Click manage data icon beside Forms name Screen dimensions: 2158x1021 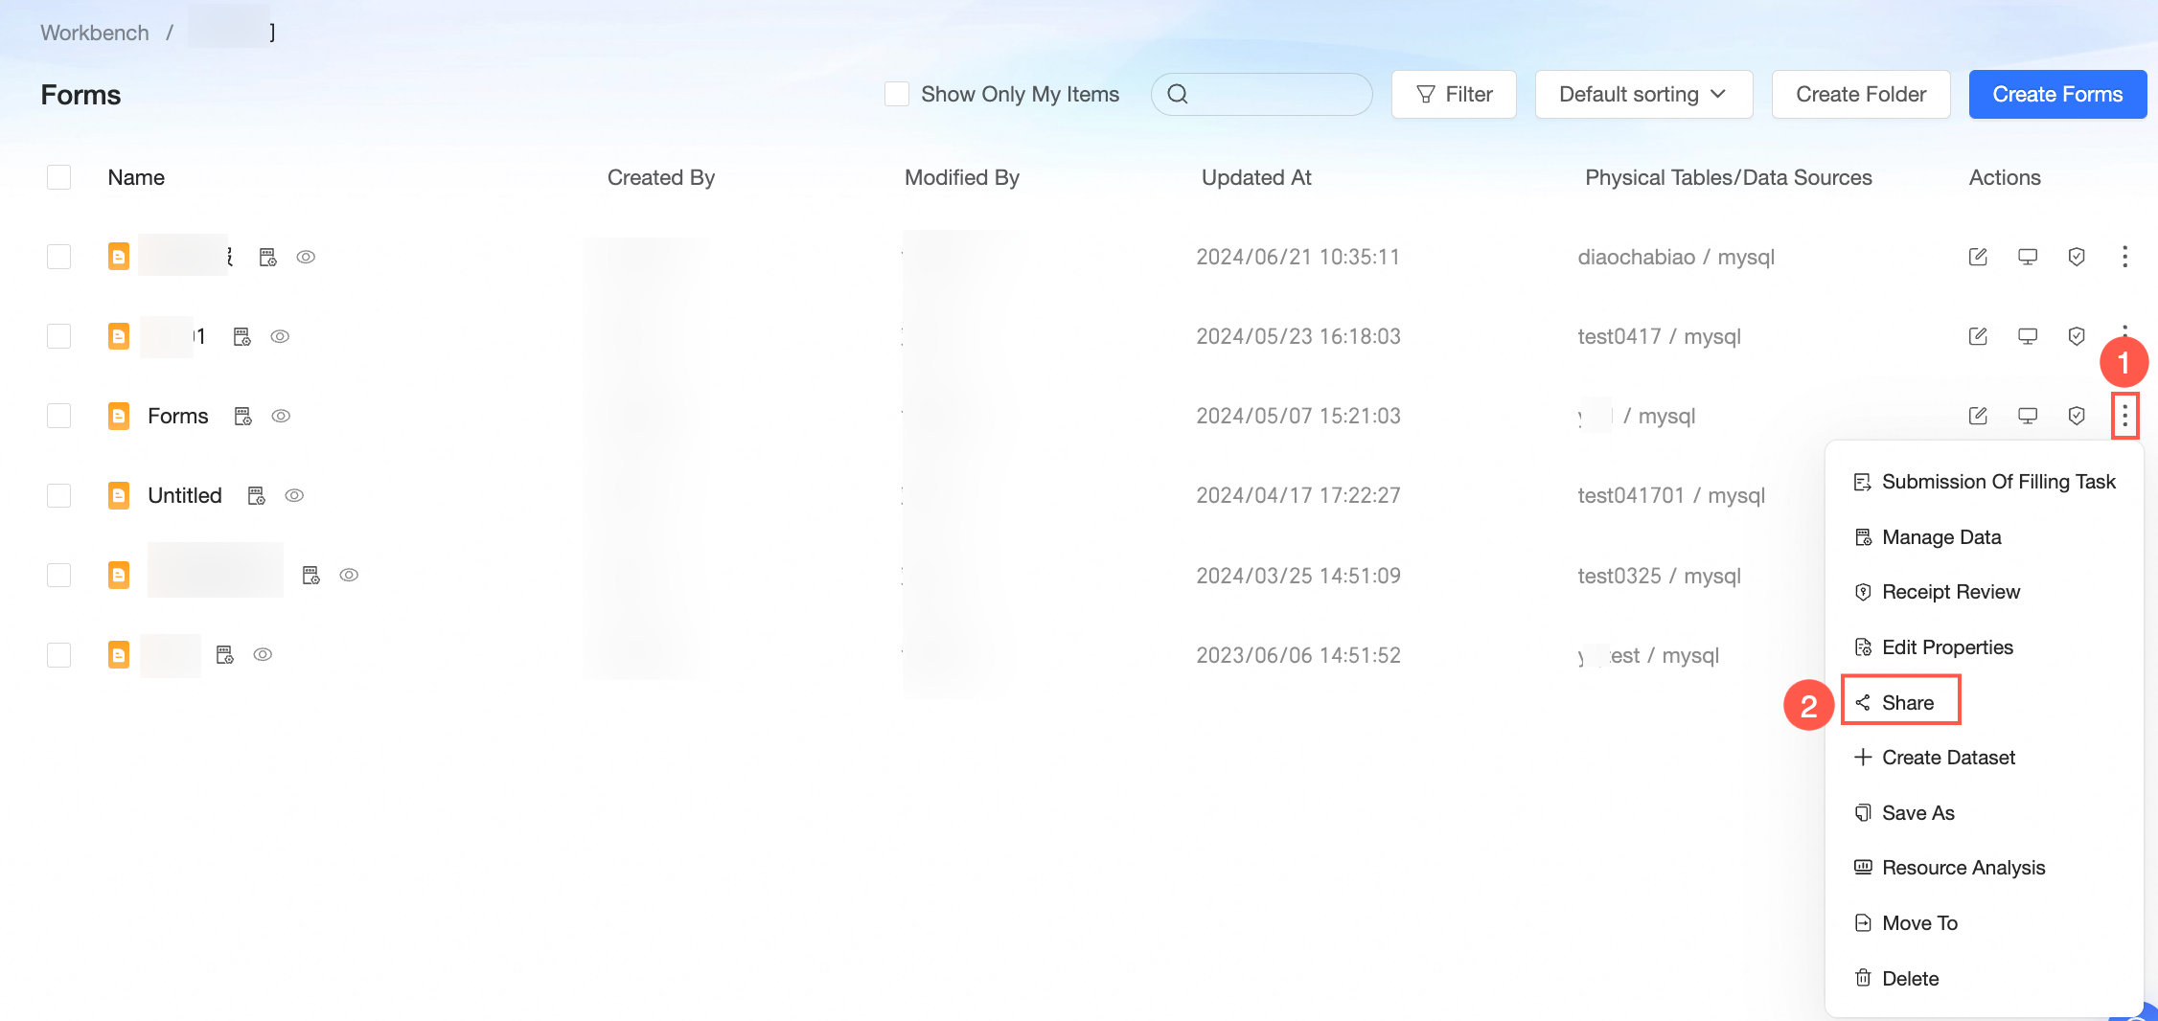click(x=243, y=416)
